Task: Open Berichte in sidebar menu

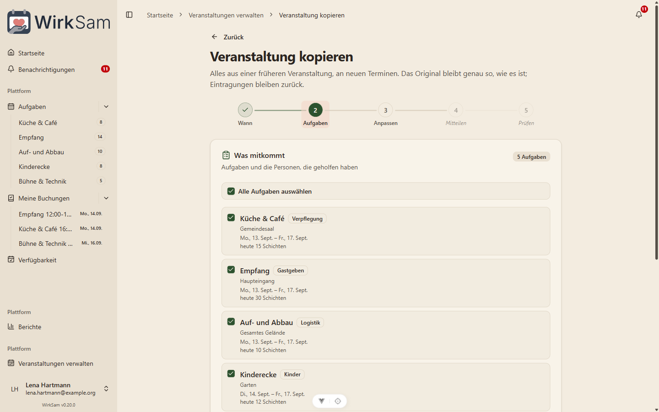Action: pyautogui.click(x=59, y=327)
